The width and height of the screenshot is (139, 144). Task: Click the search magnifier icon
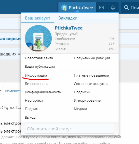click(x=126, y=8)
